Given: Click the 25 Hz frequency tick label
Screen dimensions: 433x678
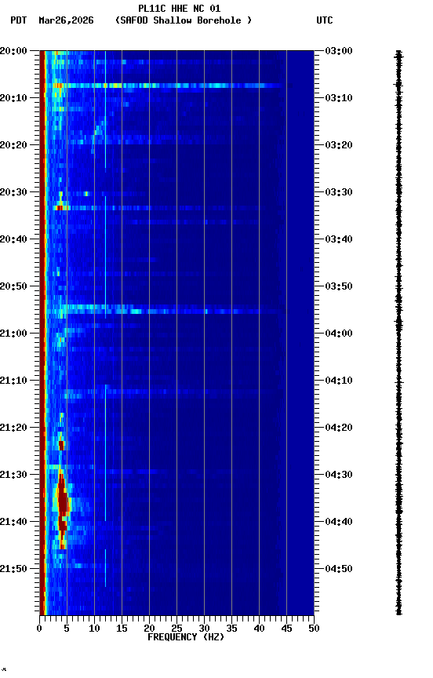Looking at the screenshot, I should pyautogui.click(x=176, y=629).
